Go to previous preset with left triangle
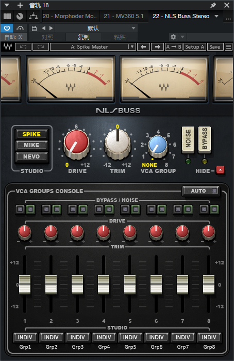The height and width of the screenshot is (361, 234). pyautogui.click(x=43, y=28)
